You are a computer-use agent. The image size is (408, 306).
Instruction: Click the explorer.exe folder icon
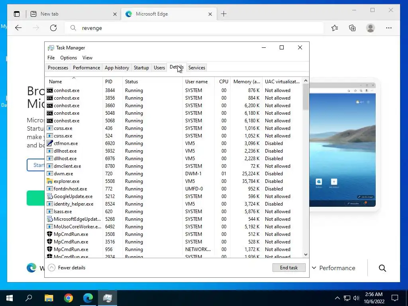tap(50, 181)
